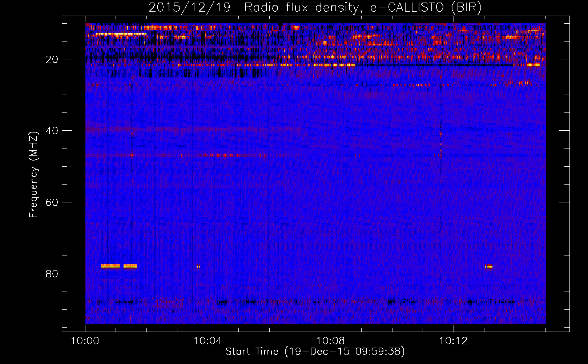Viewport: 588px width, 364px height.
Task: Select the 10:12 time tick label
Action: pos(453,341)
